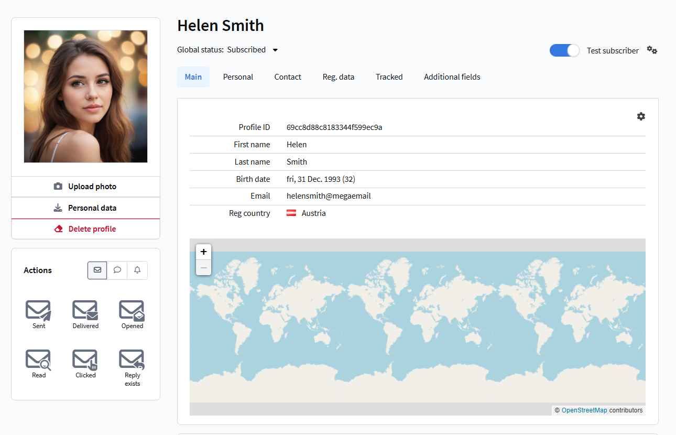Switch Actions to chat messages channel
The width and height of the screenshot is (676, 435).
pos(117,270)
